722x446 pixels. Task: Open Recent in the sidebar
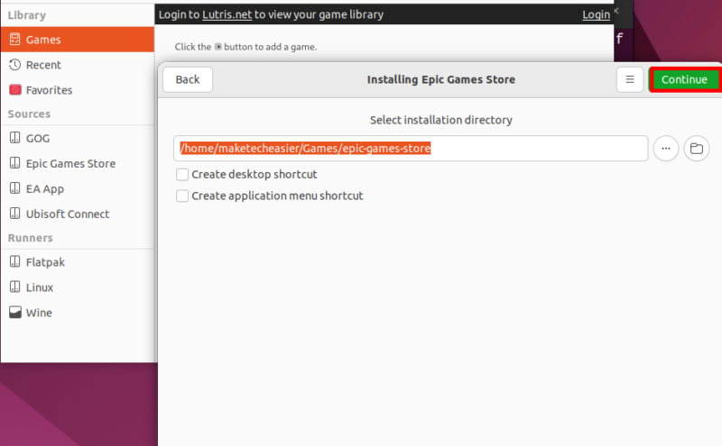(x=78, y=65)
